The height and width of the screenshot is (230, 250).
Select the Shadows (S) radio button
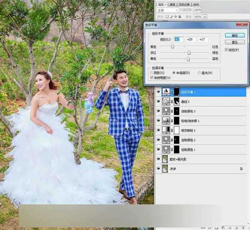click(x=152, y=73)
